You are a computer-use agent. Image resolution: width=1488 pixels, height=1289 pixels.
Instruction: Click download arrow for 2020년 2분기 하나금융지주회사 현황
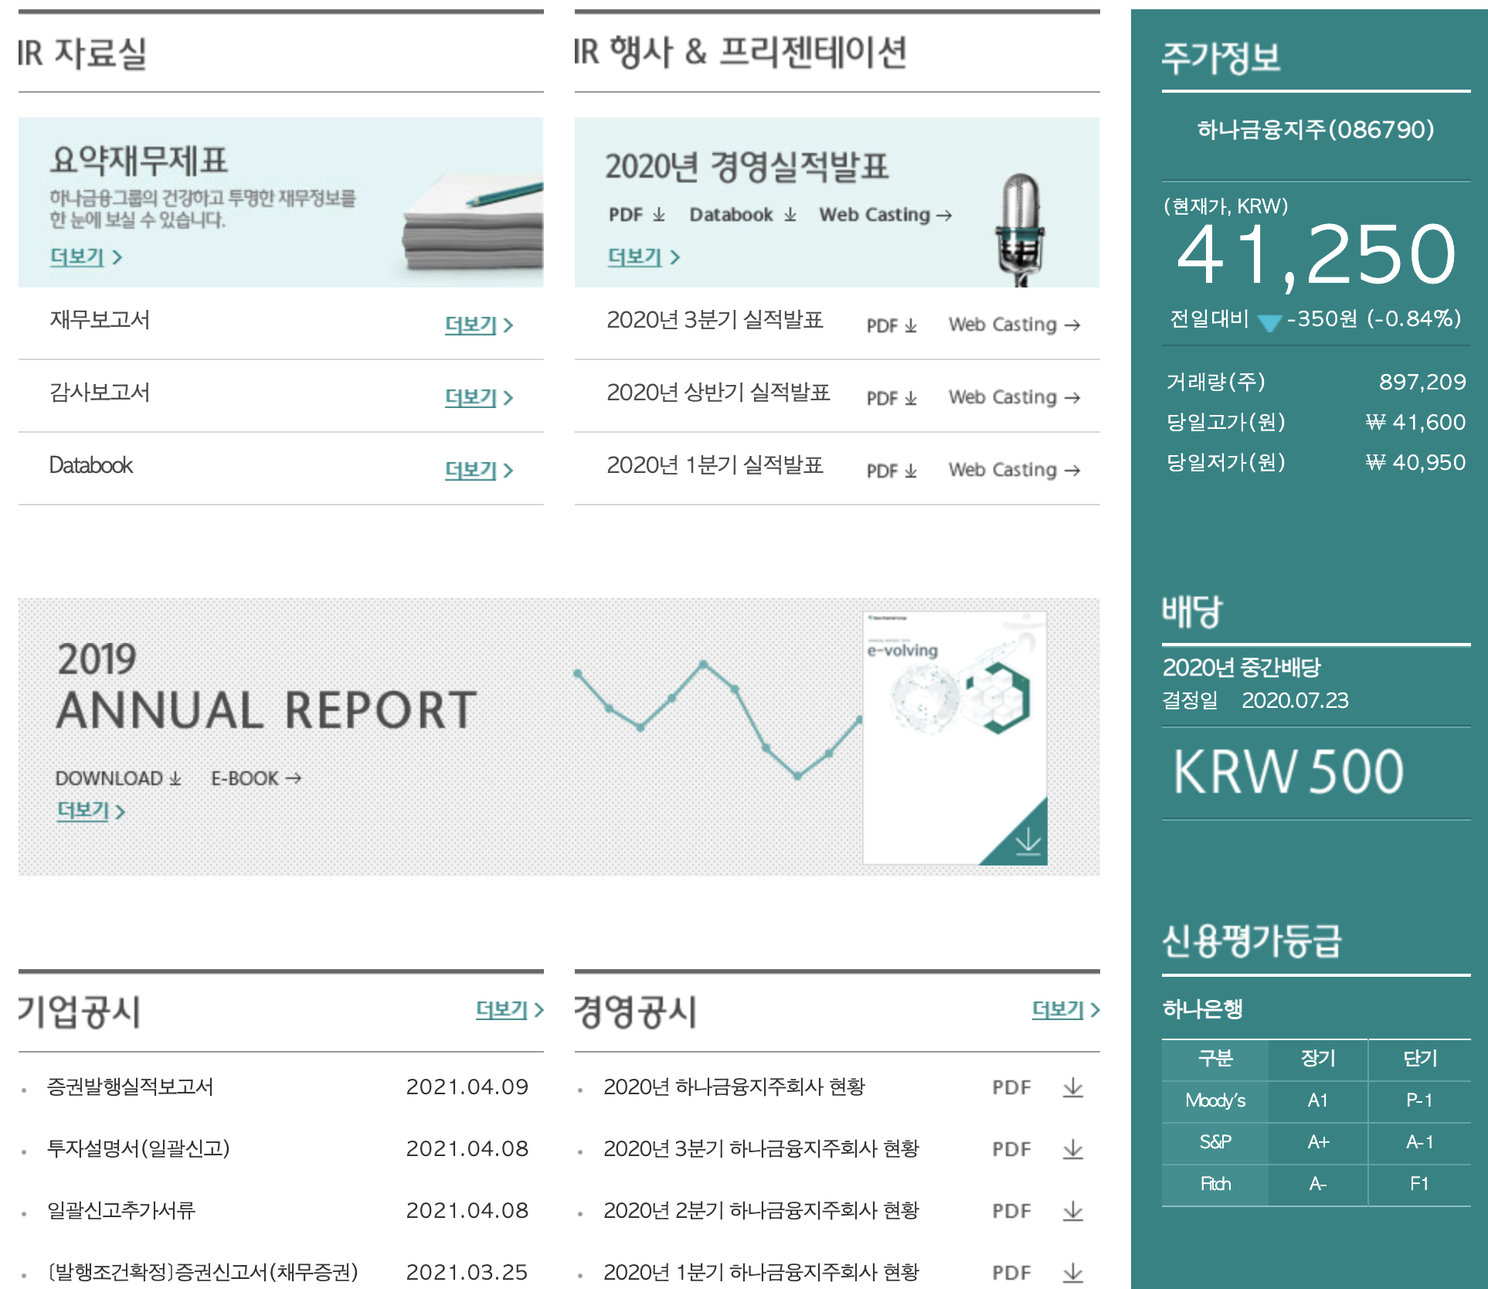coord(1072,1212)
